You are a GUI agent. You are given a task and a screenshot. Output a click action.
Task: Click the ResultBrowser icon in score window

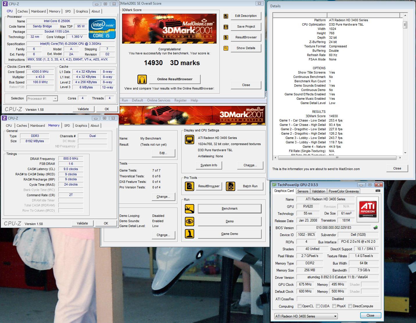(x=226, y=38)
